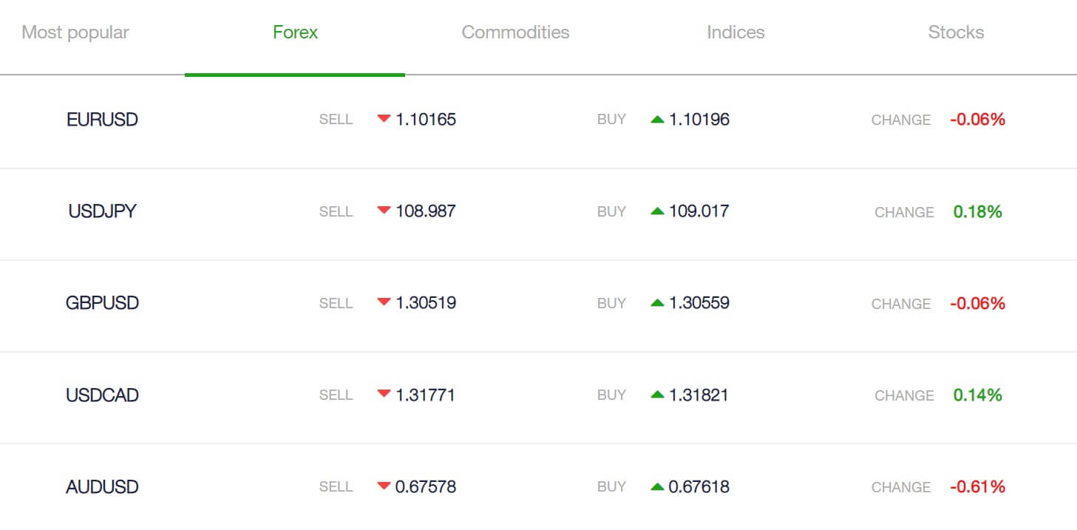This screenshot has width=1077, height=530.
Task: Go to the Stocks tab
Action: pyautogui.click(x=956, y=33)
